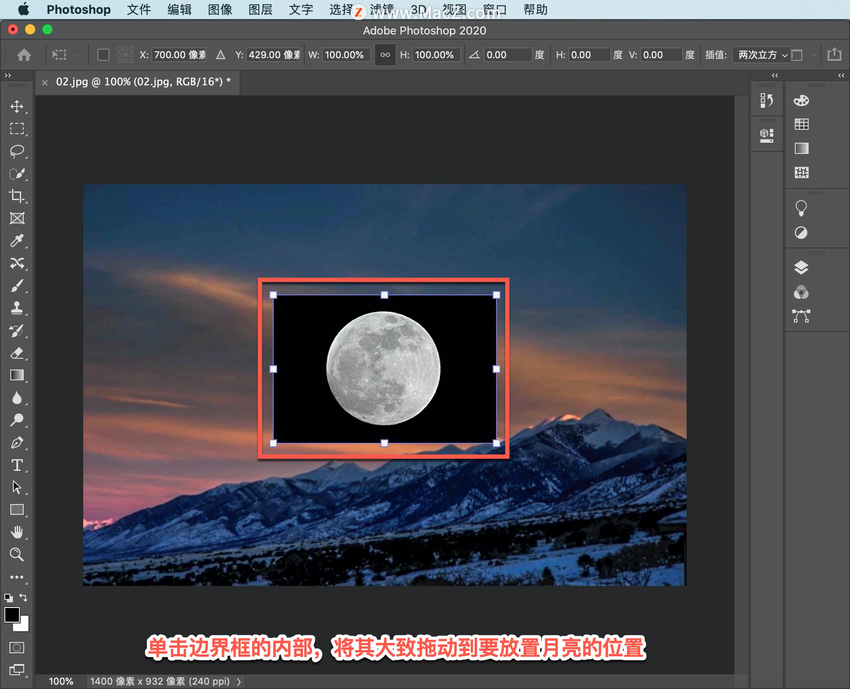Screen dimensions: 850x689
Task: Toggle relative positioning triangle for reference point
Action: point(220,55)
